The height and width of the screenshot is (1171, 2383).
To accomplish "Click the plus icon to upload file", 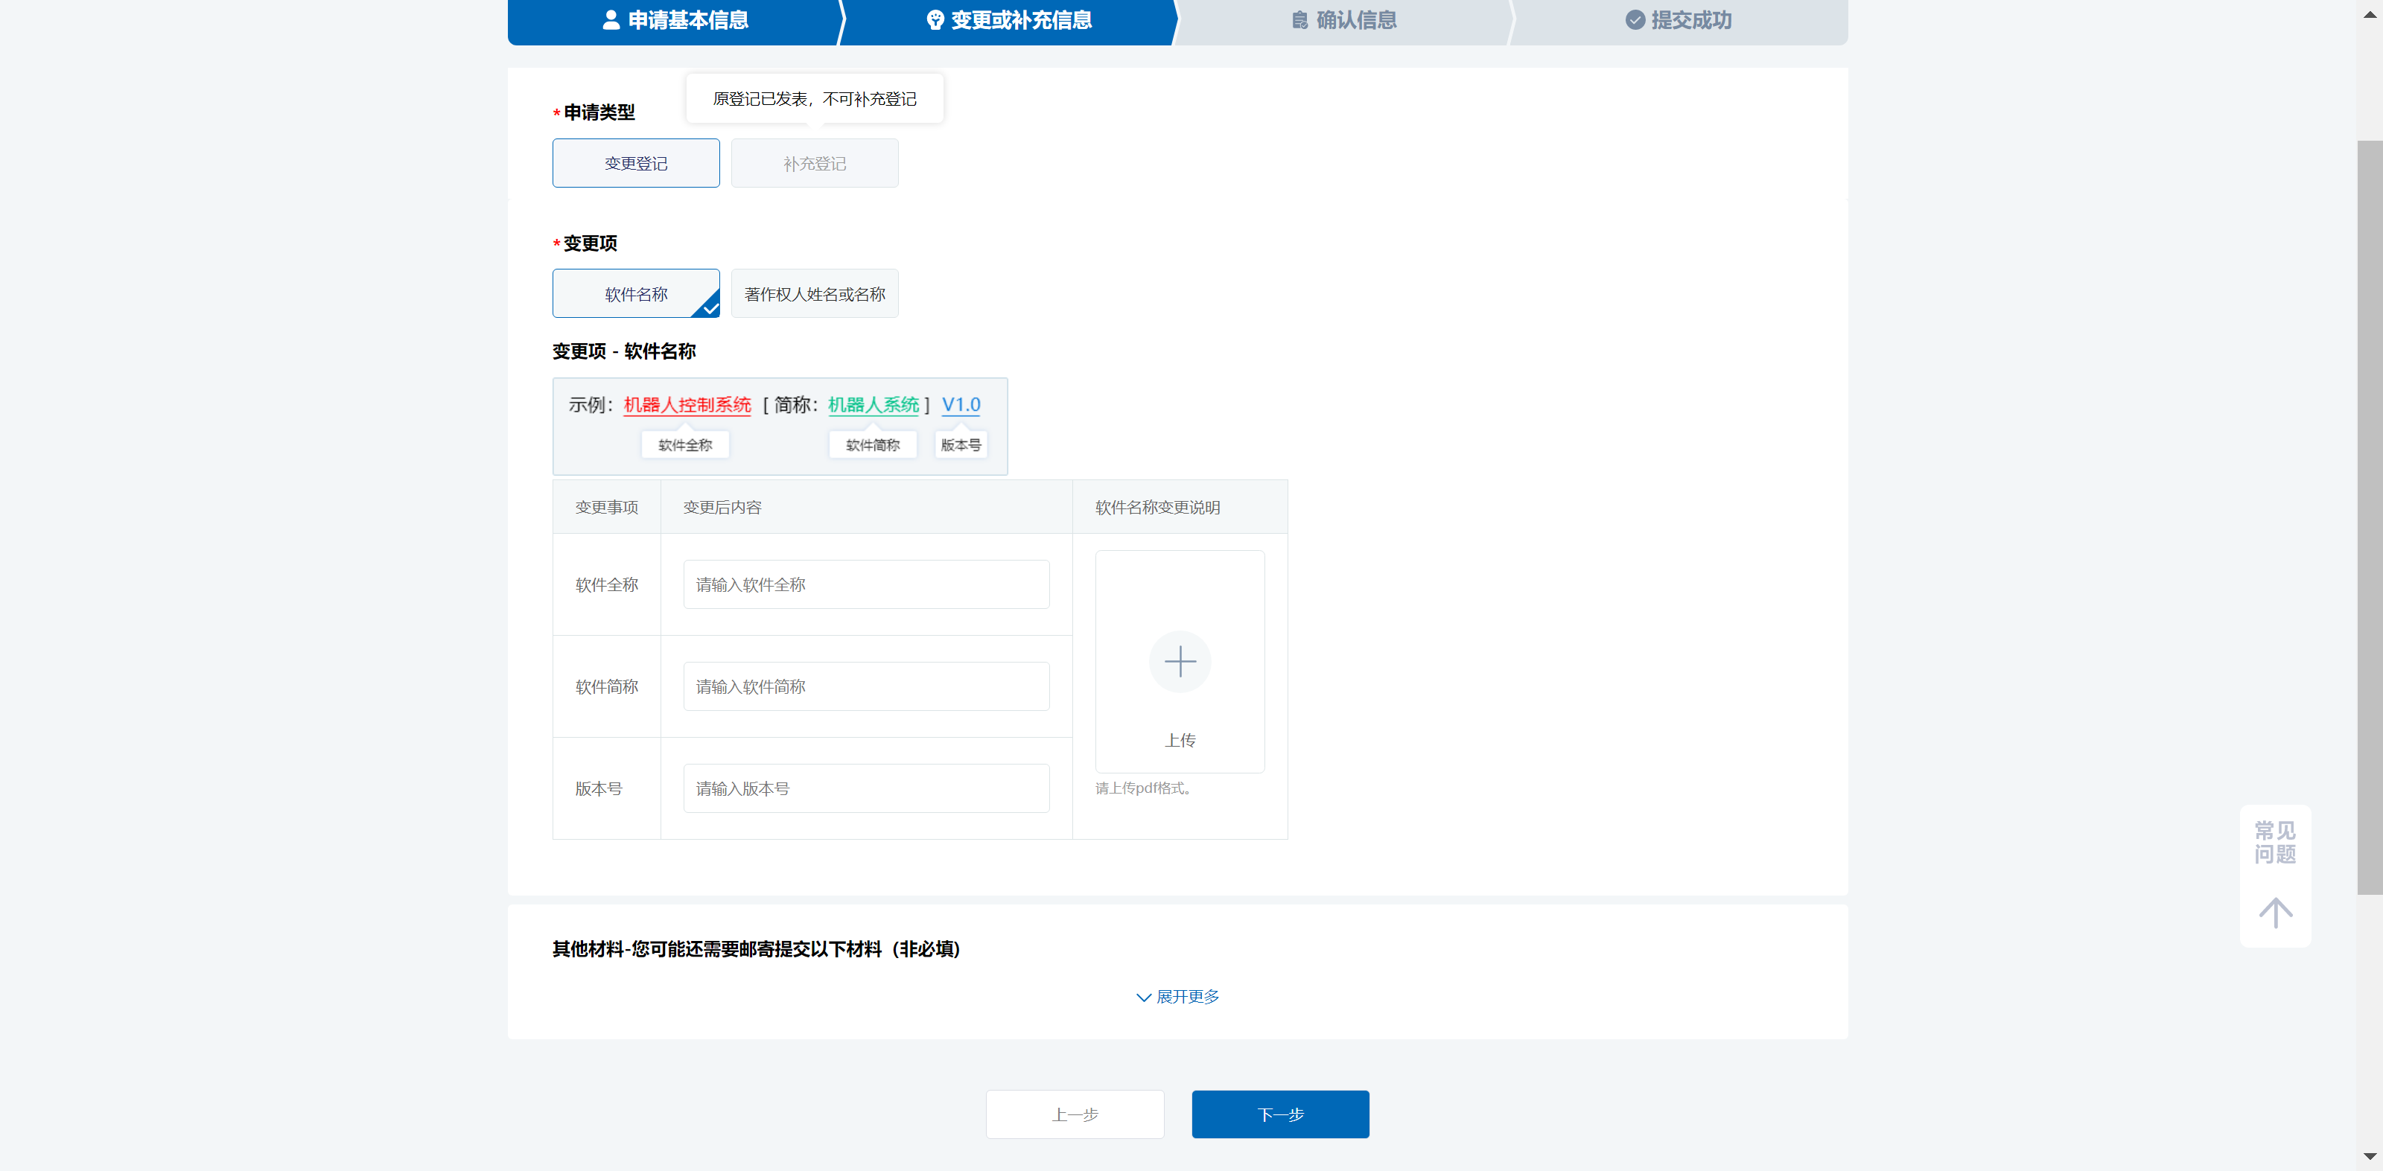I will pyautogui.click(x=1180, y=661).
